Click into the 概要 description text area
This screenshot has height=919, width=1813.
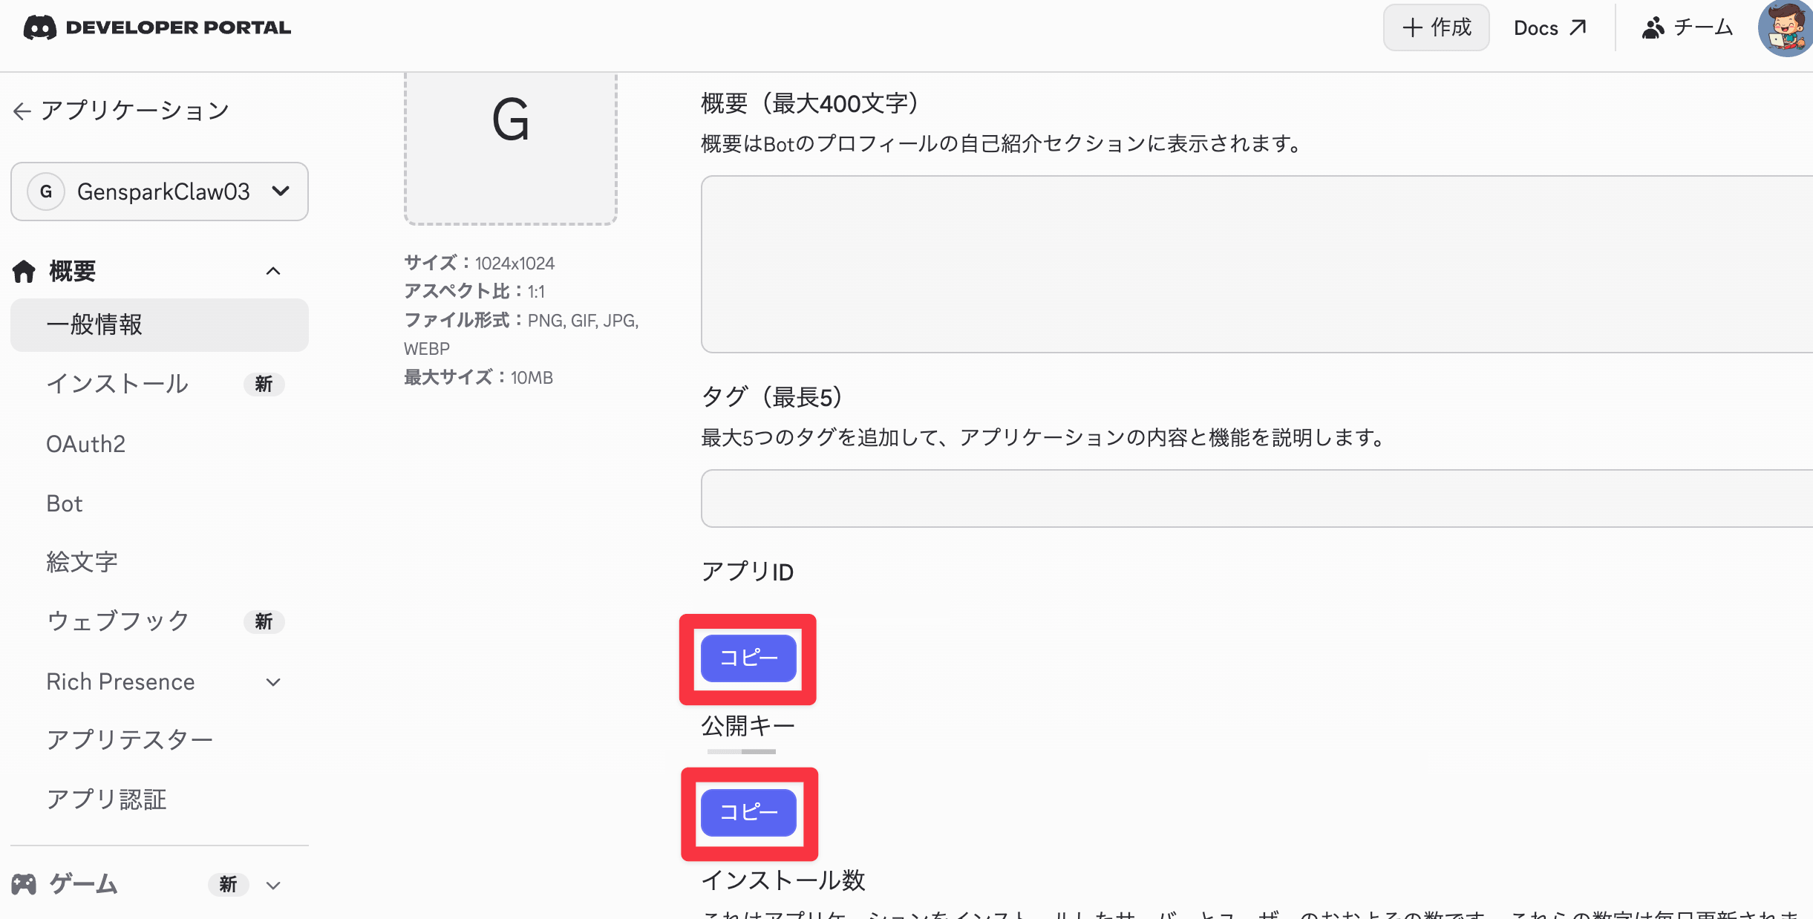pos(1255,264)
